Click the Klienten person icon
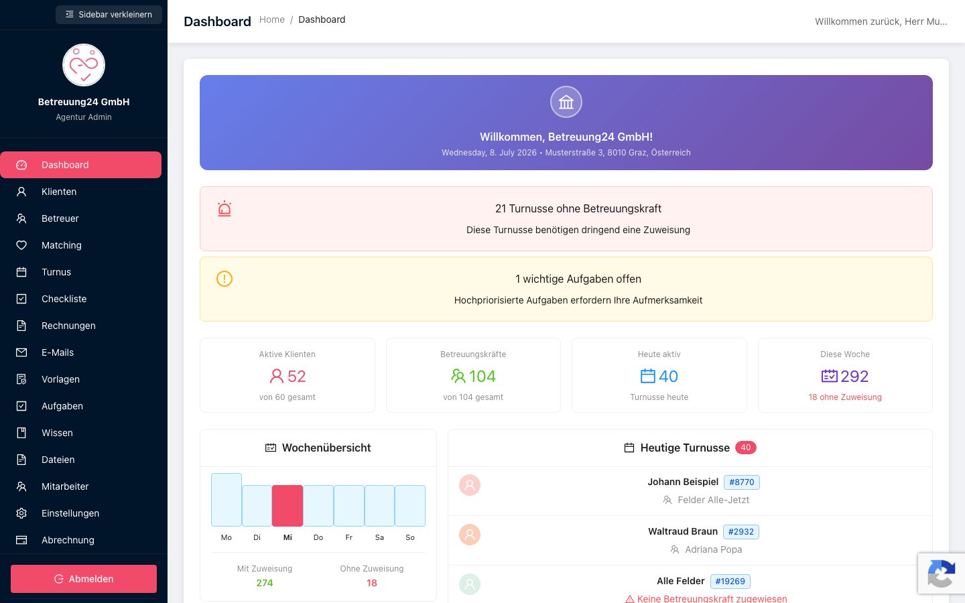The image size is (965, 603). (x=21, y=192)
